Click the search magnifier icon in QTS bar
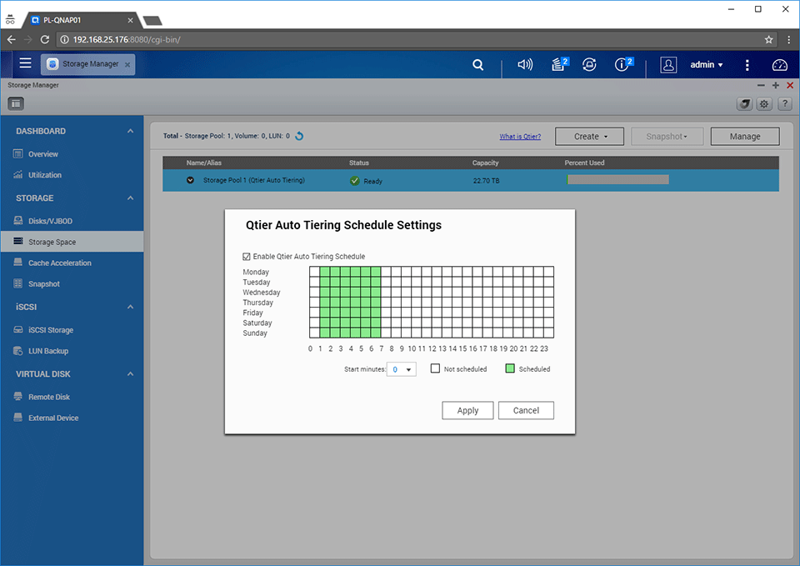800x566 pixels. (x=477, y=65)
